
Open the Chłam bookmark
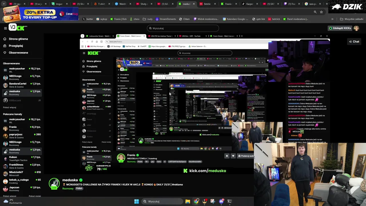pyautogui.click(x=184, y=19)
